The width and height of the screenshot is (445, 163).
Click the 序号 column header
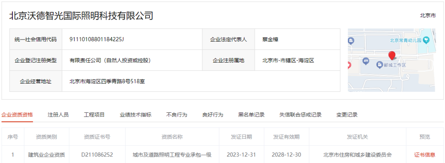click(x=13, y=137)
